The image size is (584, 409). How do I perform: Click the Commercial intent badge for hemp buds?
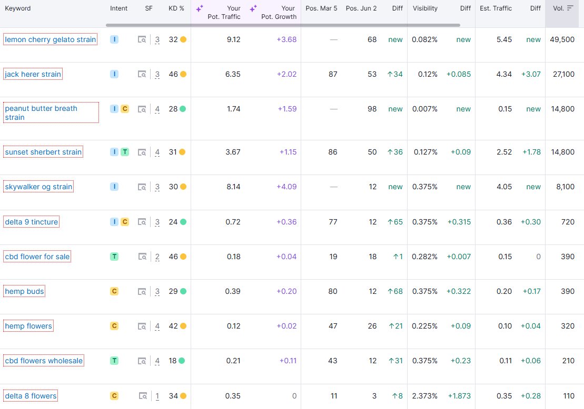(x=114, y=292)
